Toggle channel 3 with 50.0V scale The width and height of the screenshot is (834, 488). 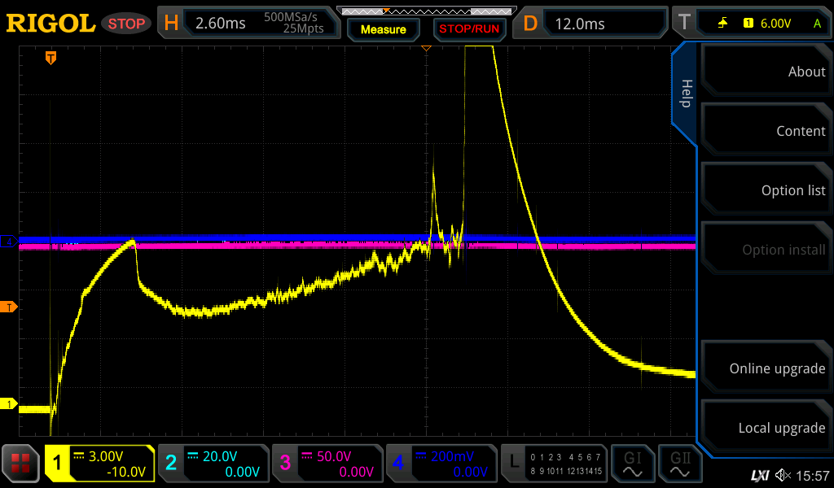327,464
